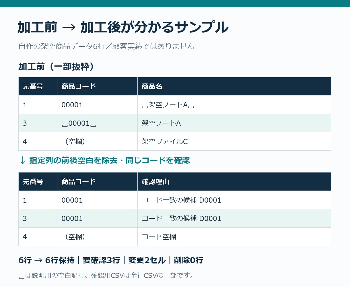Click 商品コード header in the 確認理由 table
The width and height of the screenshot is (350, 287).
coord(97,182)
